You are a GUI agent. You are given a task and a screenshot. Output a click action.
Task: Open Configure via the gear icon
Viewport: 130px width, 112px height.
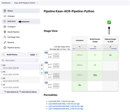click(x=5, y=27)
